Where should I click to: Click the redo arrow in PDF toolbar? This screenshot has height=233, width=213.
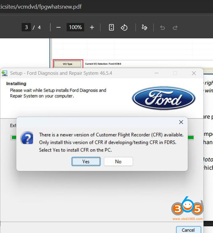[x=175, y=27]
